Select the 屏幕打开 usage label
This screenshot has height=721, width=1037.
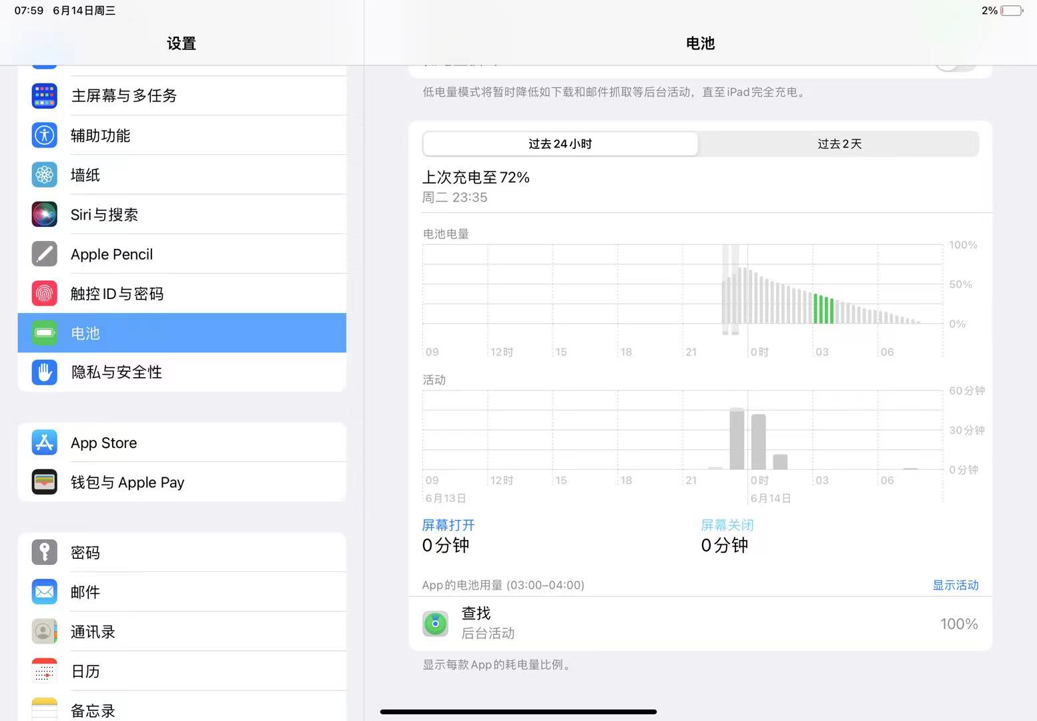(x=448, y=525)
